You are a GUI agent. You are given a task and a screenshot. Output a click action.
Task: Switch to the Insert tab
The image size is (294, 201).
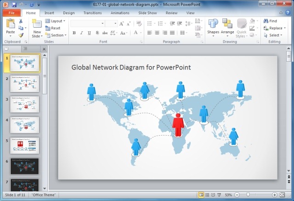[49, 13]
